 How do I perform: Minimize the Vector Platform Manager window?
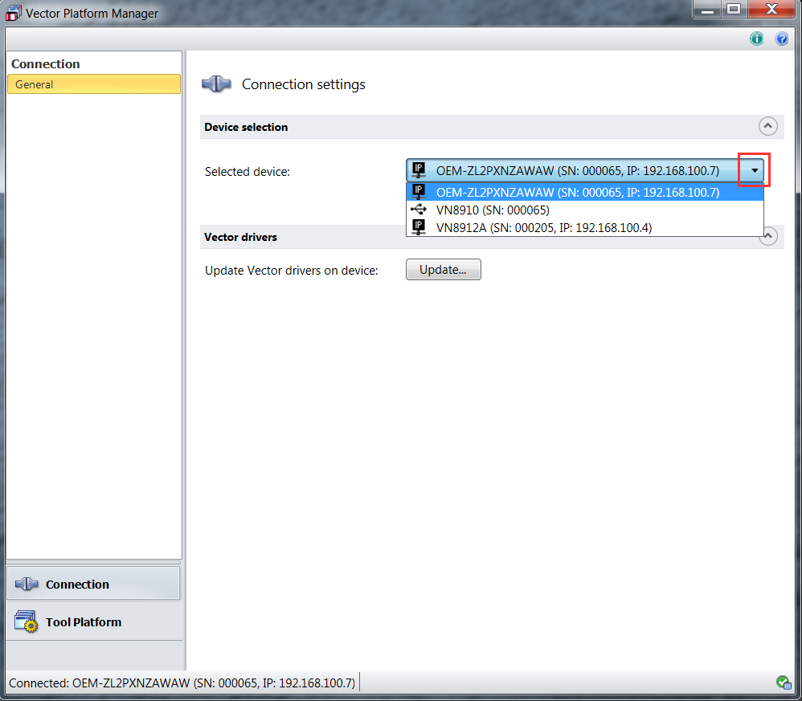pos(706,10)
